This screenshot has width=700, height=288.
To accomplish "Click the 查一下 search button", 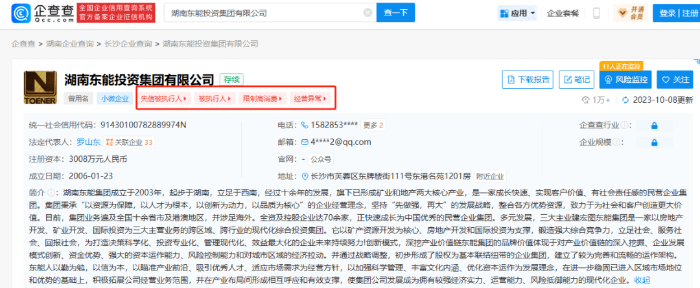I will point(395,13).
